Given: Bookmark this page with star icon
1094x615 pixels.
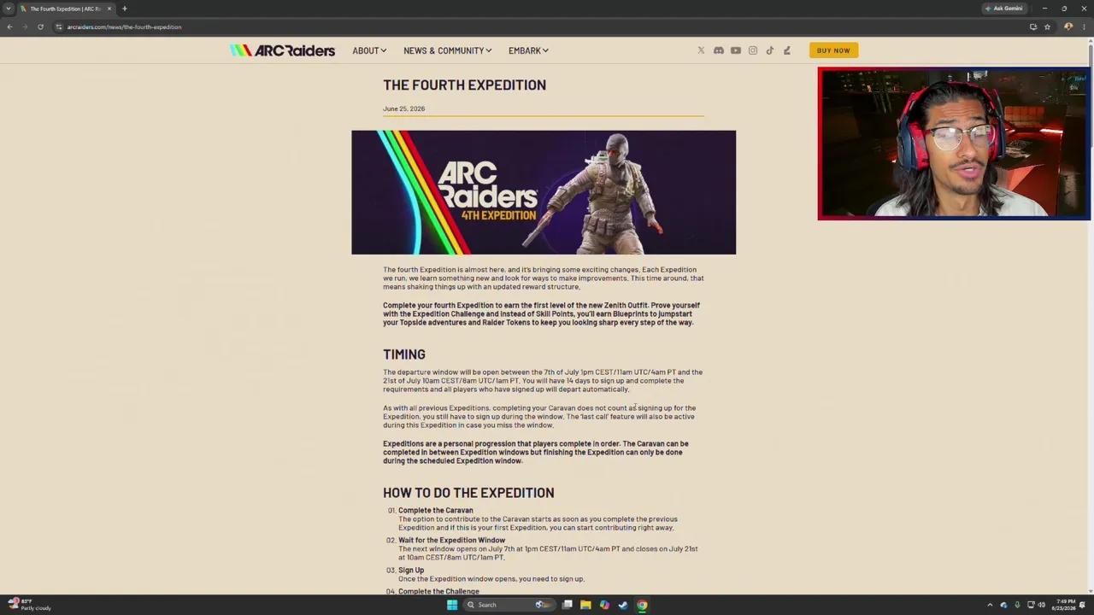Looking at the screenshot, I should tap(1047, 26).
